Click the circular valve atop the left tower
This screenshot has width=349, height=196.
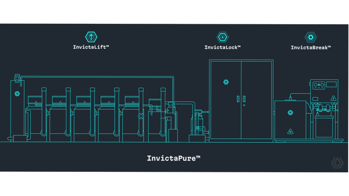tap(17, 77)
